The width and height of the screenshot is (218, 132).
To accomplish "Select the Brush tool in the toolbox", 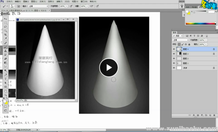I will pos(5,47).
